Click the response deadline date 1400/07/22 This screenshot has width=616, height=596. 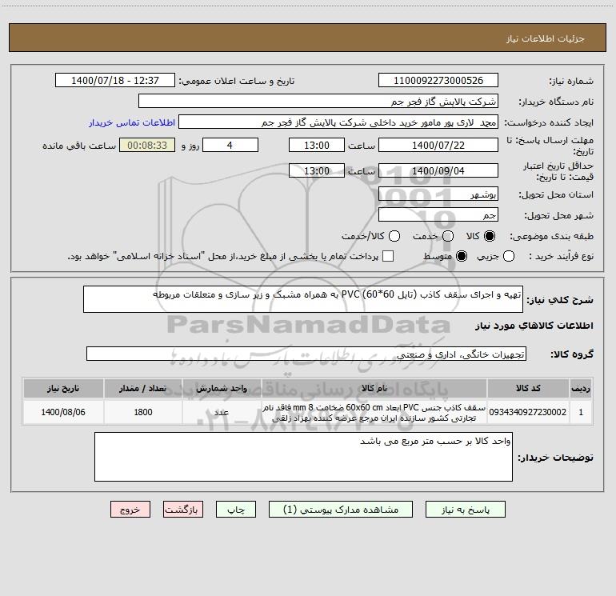pos(438,145)
